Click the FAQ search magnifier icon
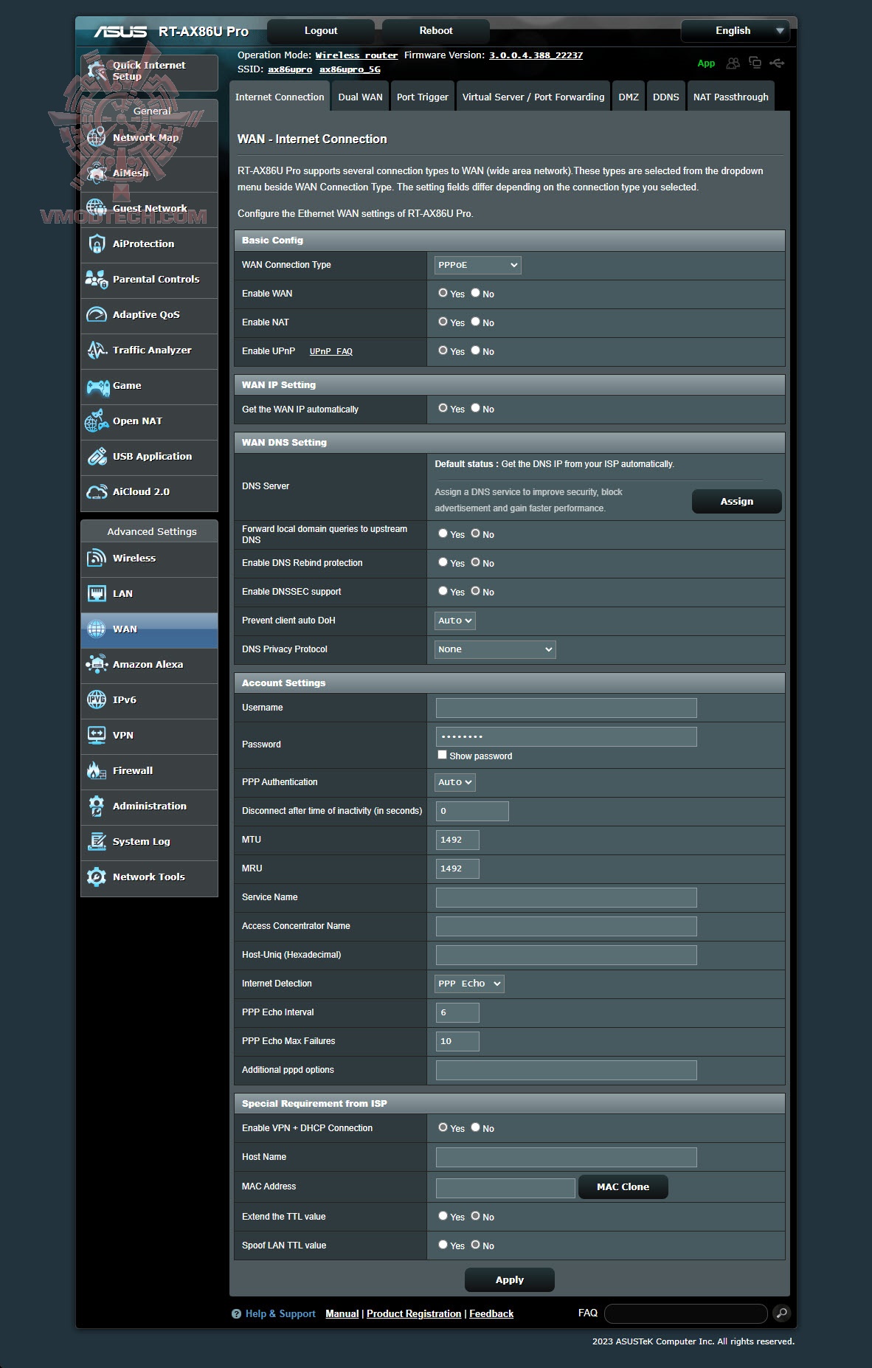 click(781, 1313)
